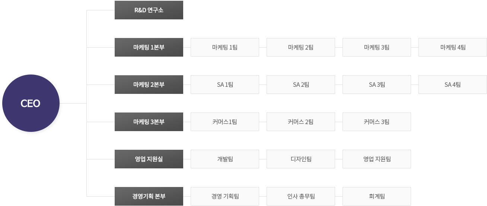Viewport: 487px width, 206px height.
Task: Select the 디자인팀 box
Action: pyautogui.click(x=301, y=159)
